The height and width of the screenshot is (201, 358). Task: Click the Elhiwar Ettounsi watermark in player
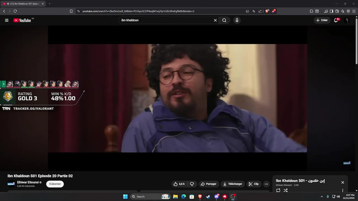(347, 163)
